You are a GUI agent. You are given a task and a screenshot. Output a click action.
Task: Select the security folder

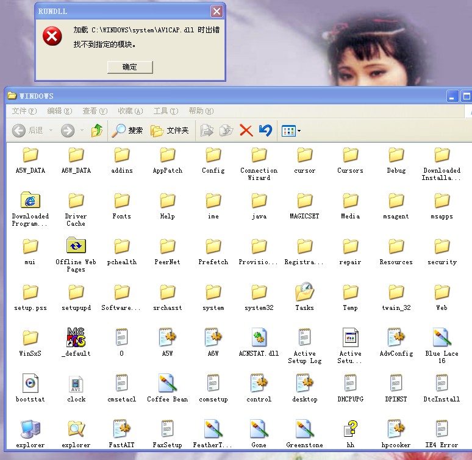click(x=442, y=252)
